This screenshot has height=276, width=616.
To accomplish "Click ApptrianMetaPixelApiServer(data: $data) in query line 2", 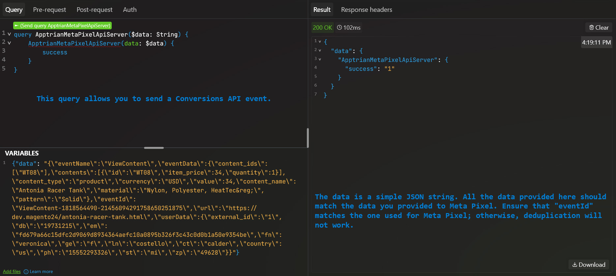I will [x=97, y=43].
